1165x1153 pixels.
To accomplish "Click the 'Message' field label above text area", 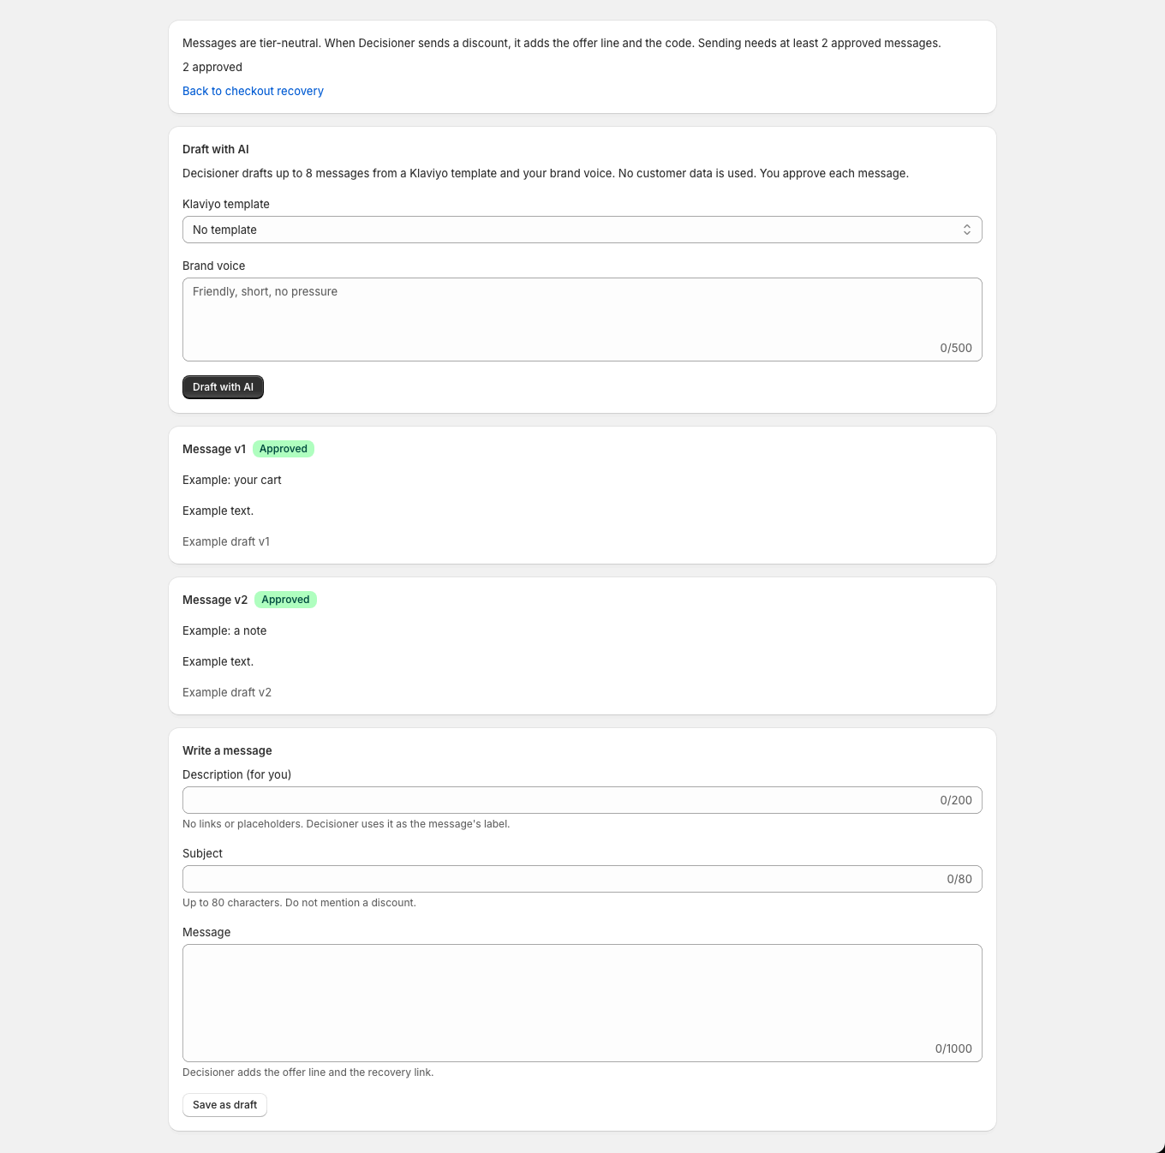I will point(206,932).
